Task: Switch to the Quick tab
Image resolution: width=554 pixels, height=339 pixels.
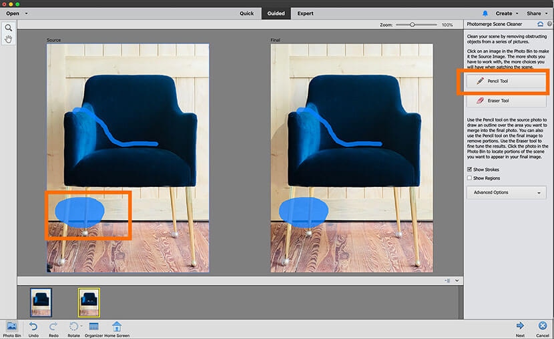Action: point(246,13)
